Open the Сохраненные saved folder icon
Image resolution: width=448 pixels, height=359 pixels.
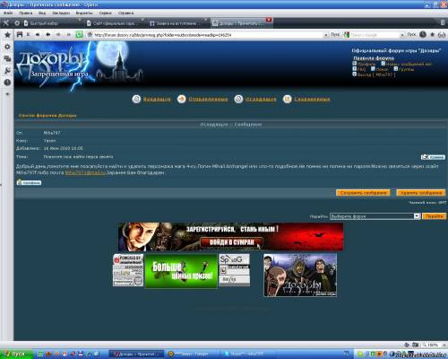point(288,99)
